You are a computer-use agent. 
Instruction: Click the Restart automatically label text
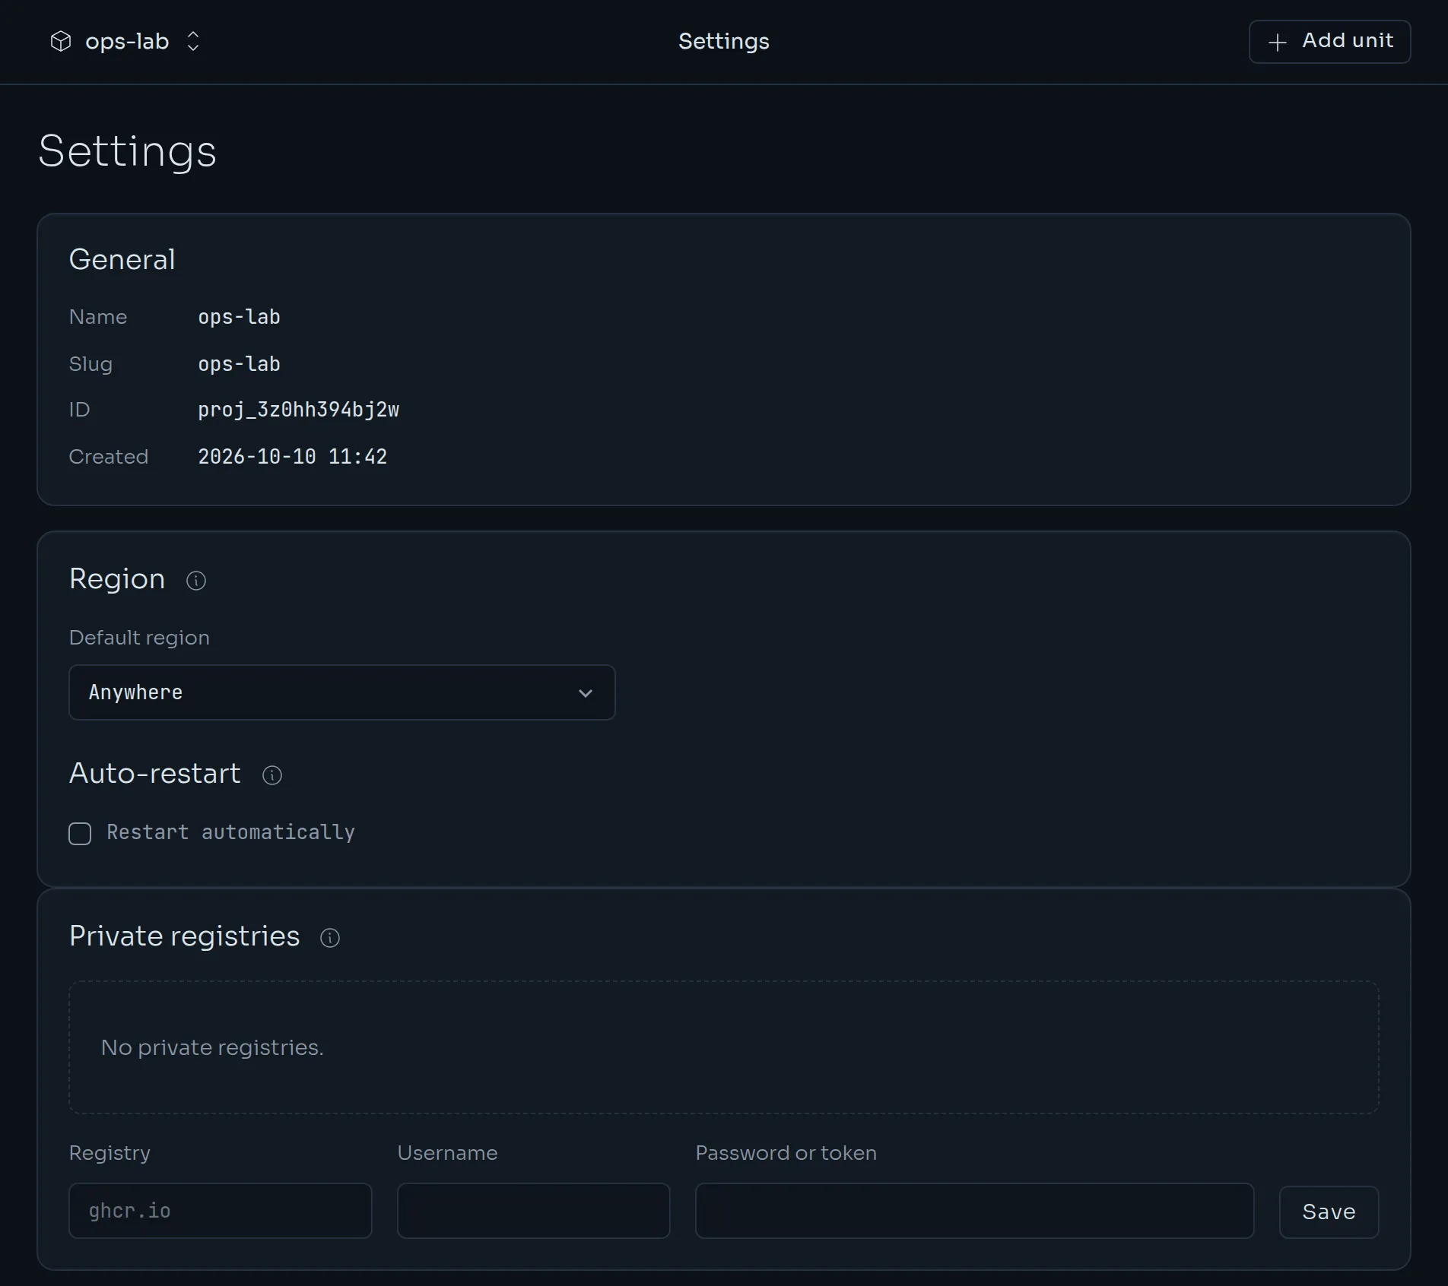230,832
